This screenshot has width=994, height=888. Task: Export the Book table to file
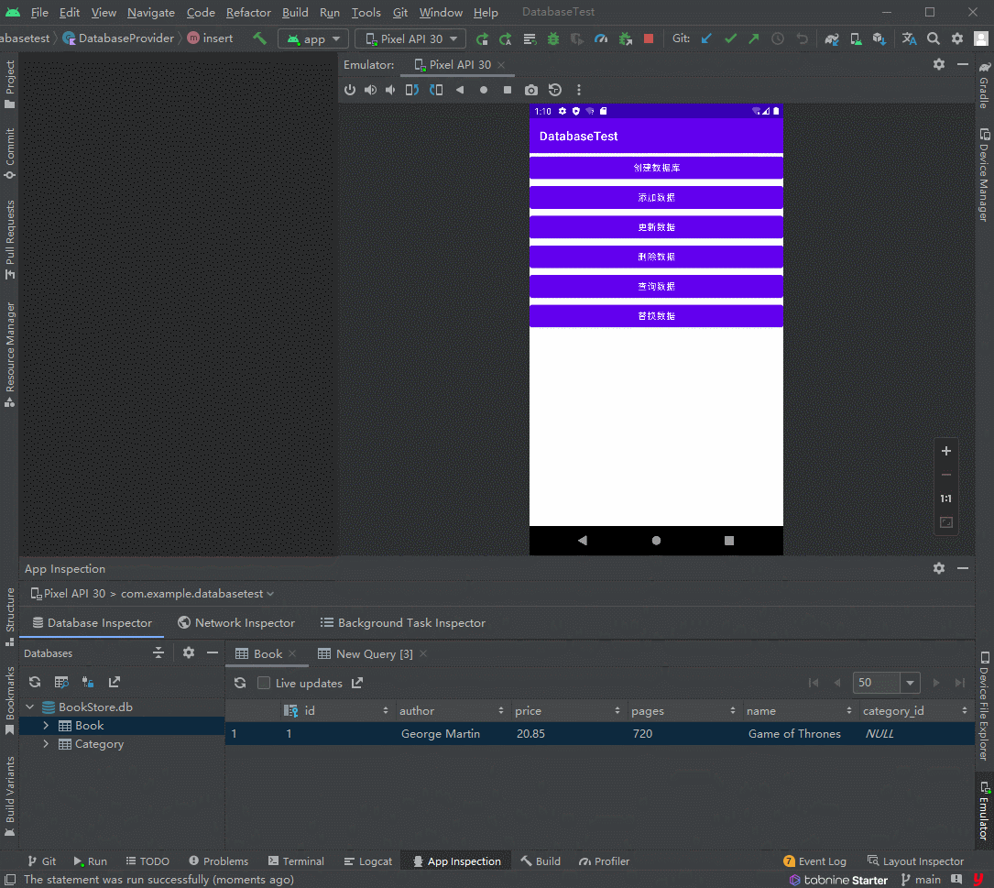(357, 683)
